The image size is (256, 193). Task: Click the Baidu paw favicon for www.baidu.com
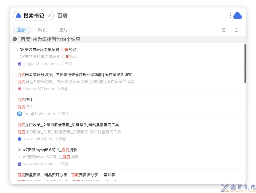click(19, 164)
